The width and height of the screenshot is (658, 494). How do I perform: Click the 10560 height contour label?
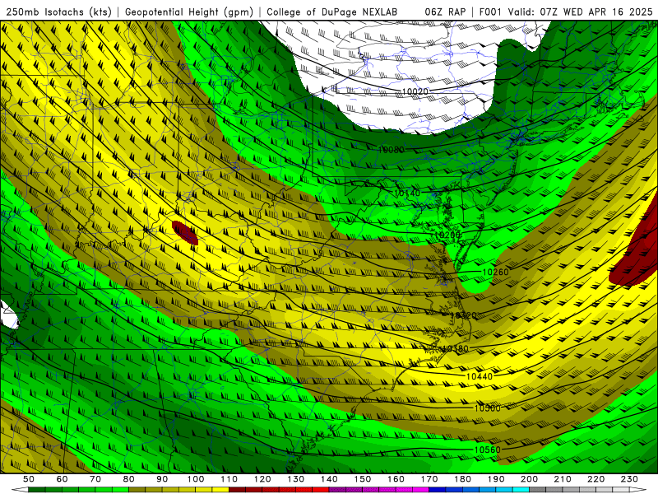[x=488, y=450]
